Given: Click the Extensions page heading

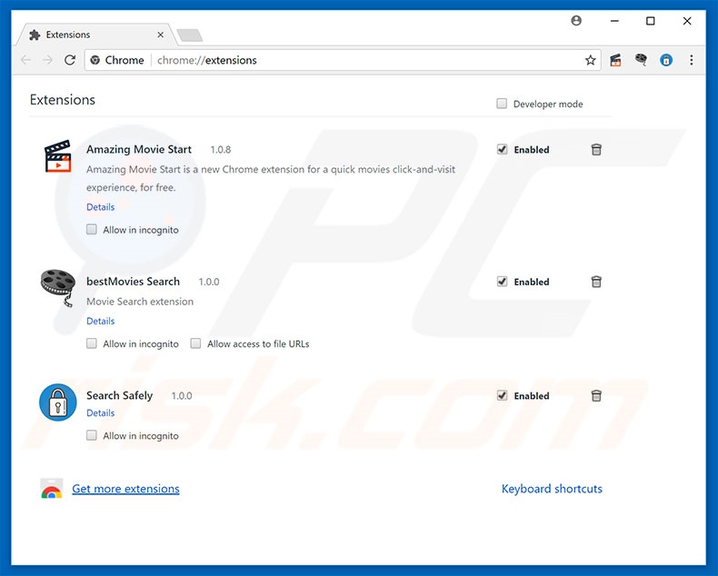Looking at the screenshot, I should click(x=63, y=100).
